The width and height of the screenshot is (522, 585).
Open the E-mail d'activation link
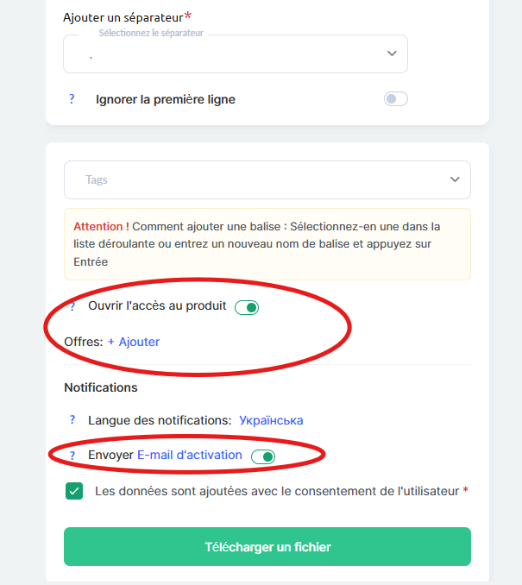tap(190, 455)
